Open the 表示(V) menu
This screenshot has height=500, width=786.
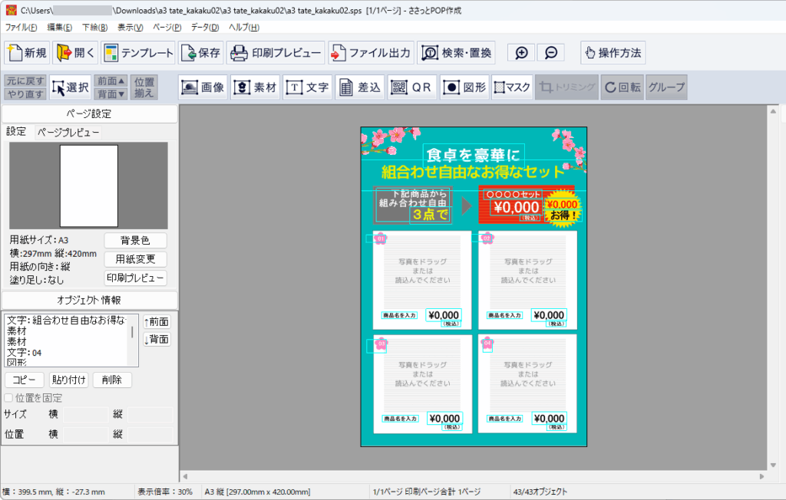pos(130,27)
